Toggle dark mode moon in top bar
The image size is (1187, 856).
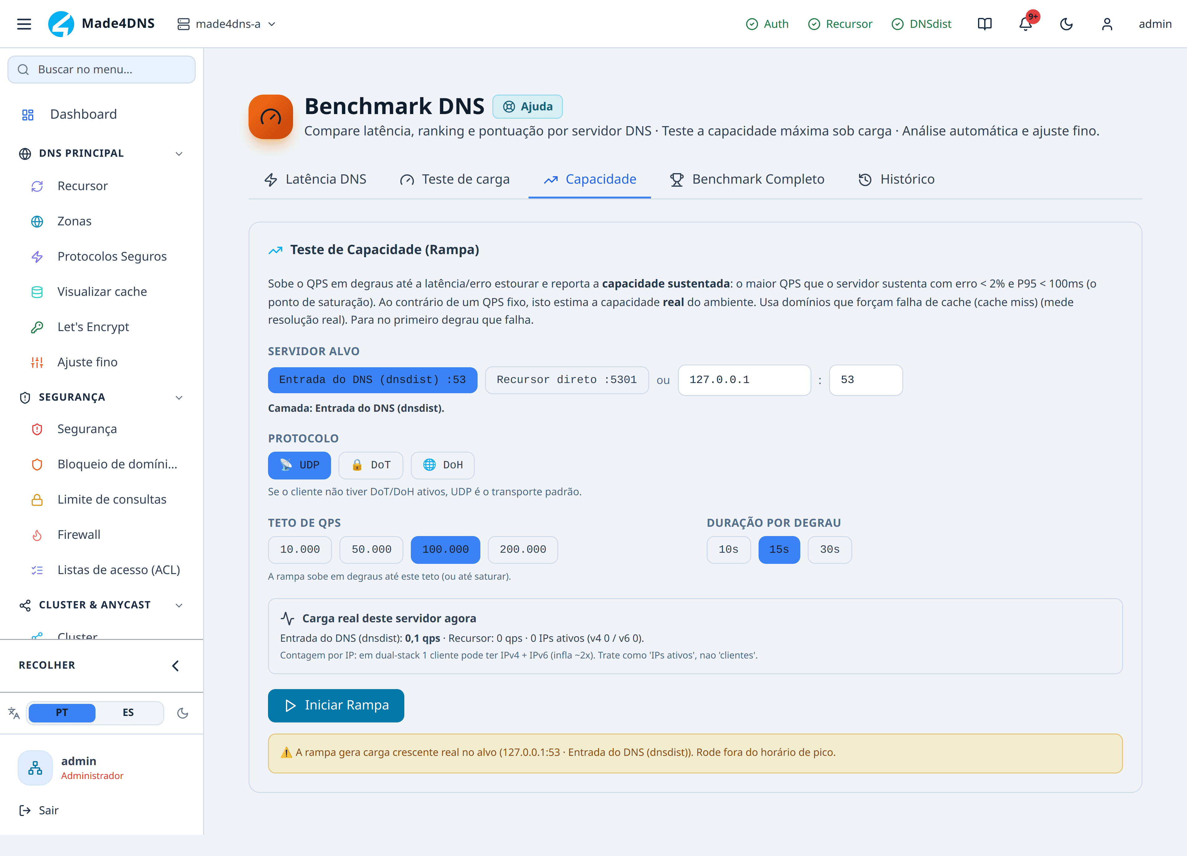1066,24
